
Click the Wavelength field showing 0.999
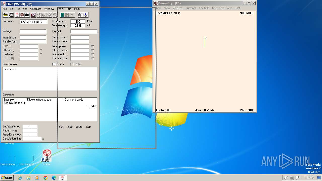coord(78,25)
